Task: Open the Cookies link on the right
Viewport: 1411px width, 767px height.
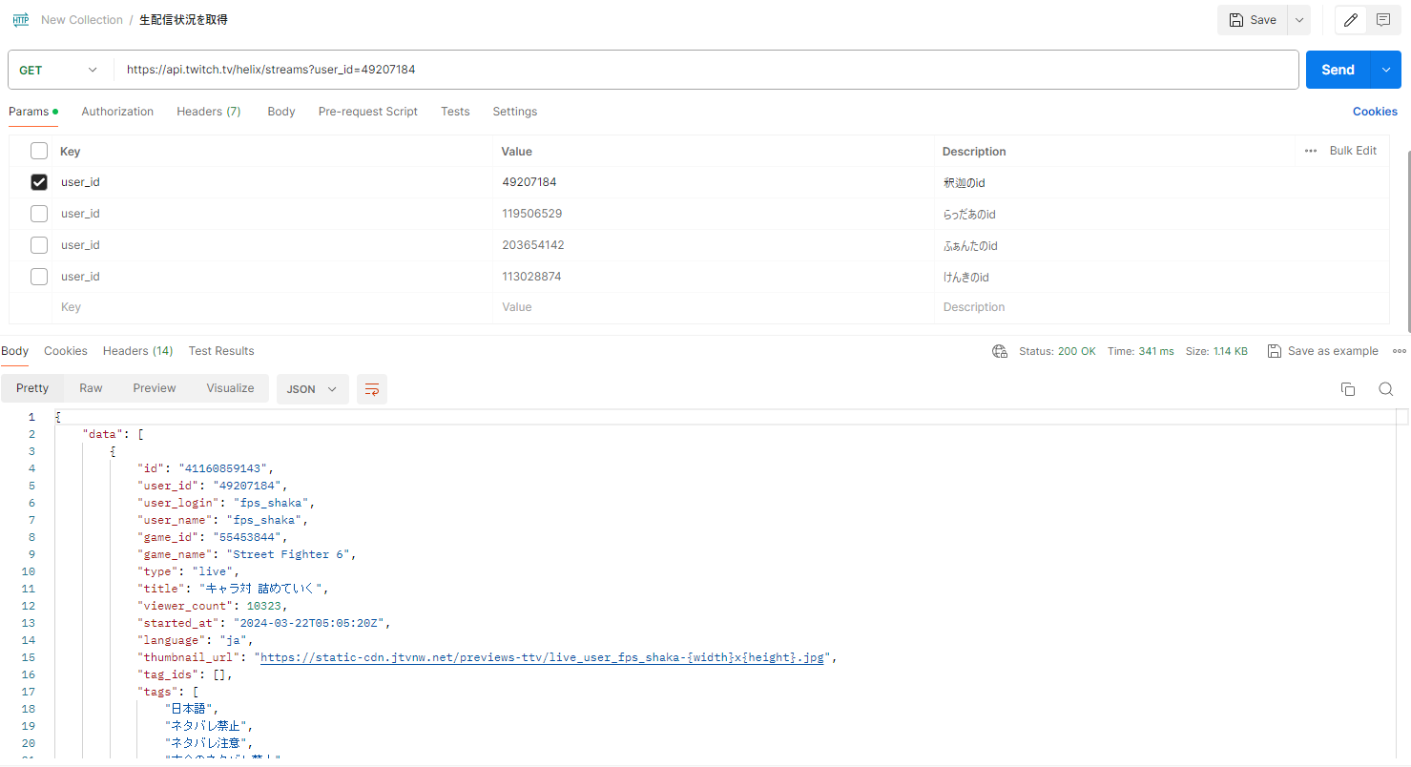Action: tap(1374, 112)
